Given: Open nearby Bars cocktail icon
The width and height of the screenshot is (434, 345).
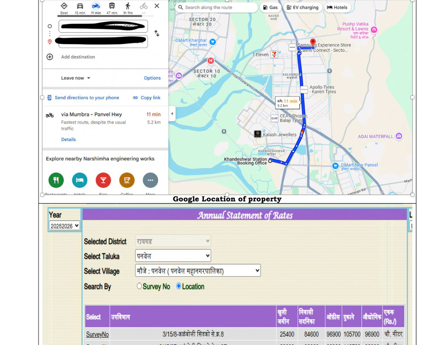Looking at the screenshot, I should point(103,180).
